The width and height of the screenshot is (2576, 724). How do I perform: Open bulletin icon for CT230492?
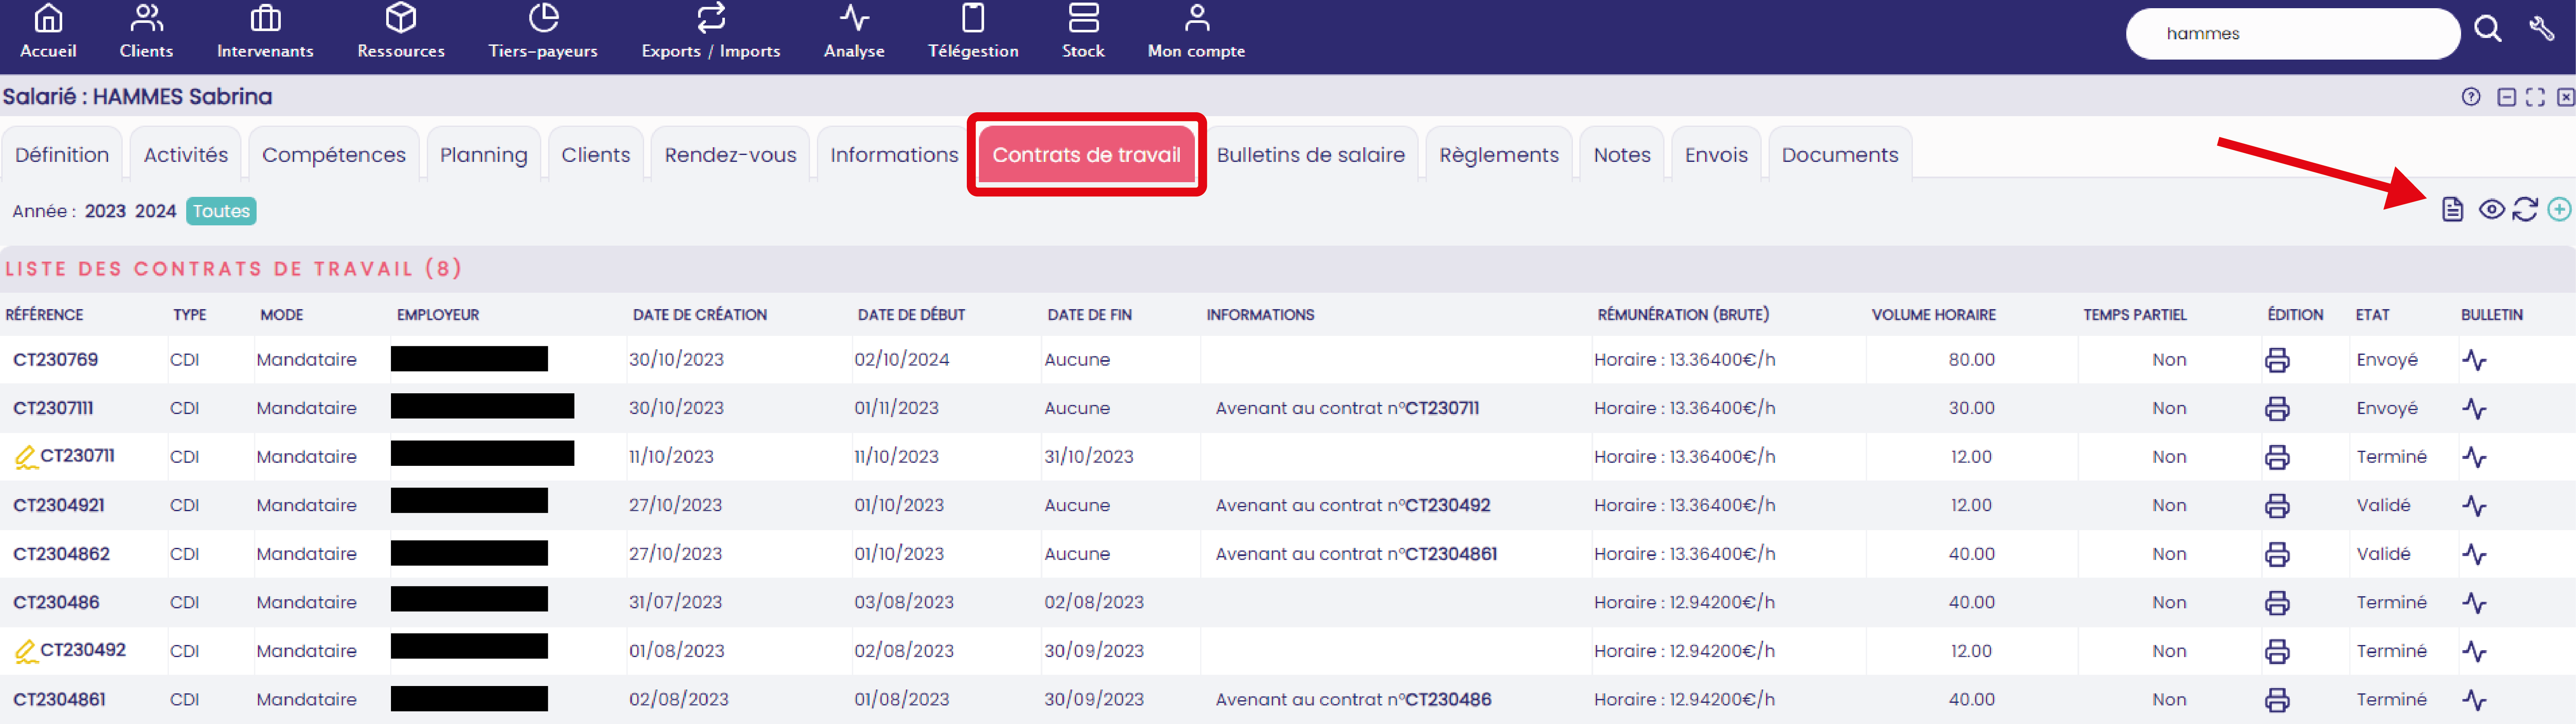coord(2474,651)
